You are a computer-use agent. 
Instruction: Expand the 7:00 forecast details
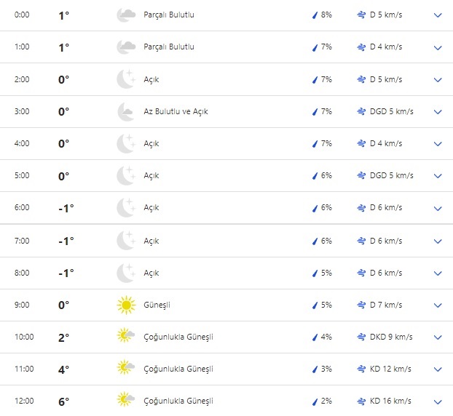438,241
